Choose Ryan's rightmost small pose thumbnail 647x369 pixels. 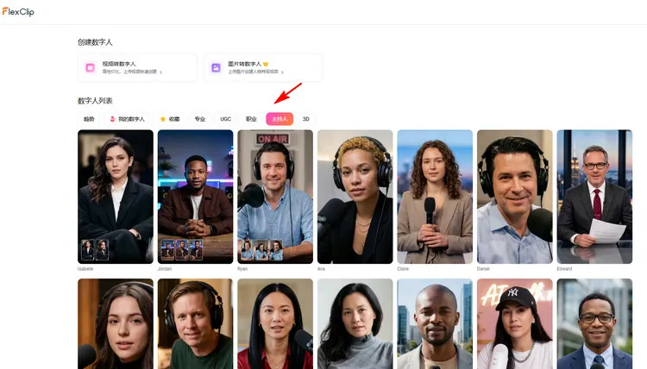[x=276, y=250]
